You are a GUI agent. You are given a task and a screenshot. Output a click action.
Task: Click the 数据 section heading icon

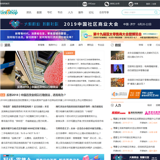112,45
